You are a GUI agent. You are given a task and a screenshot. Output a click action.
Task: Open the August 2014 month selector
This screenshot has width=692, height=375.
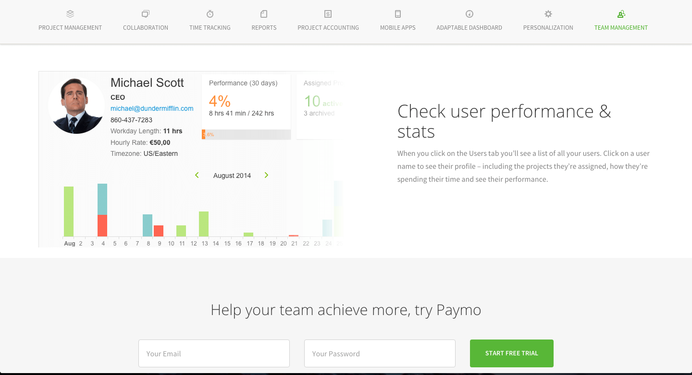(232, 175)
